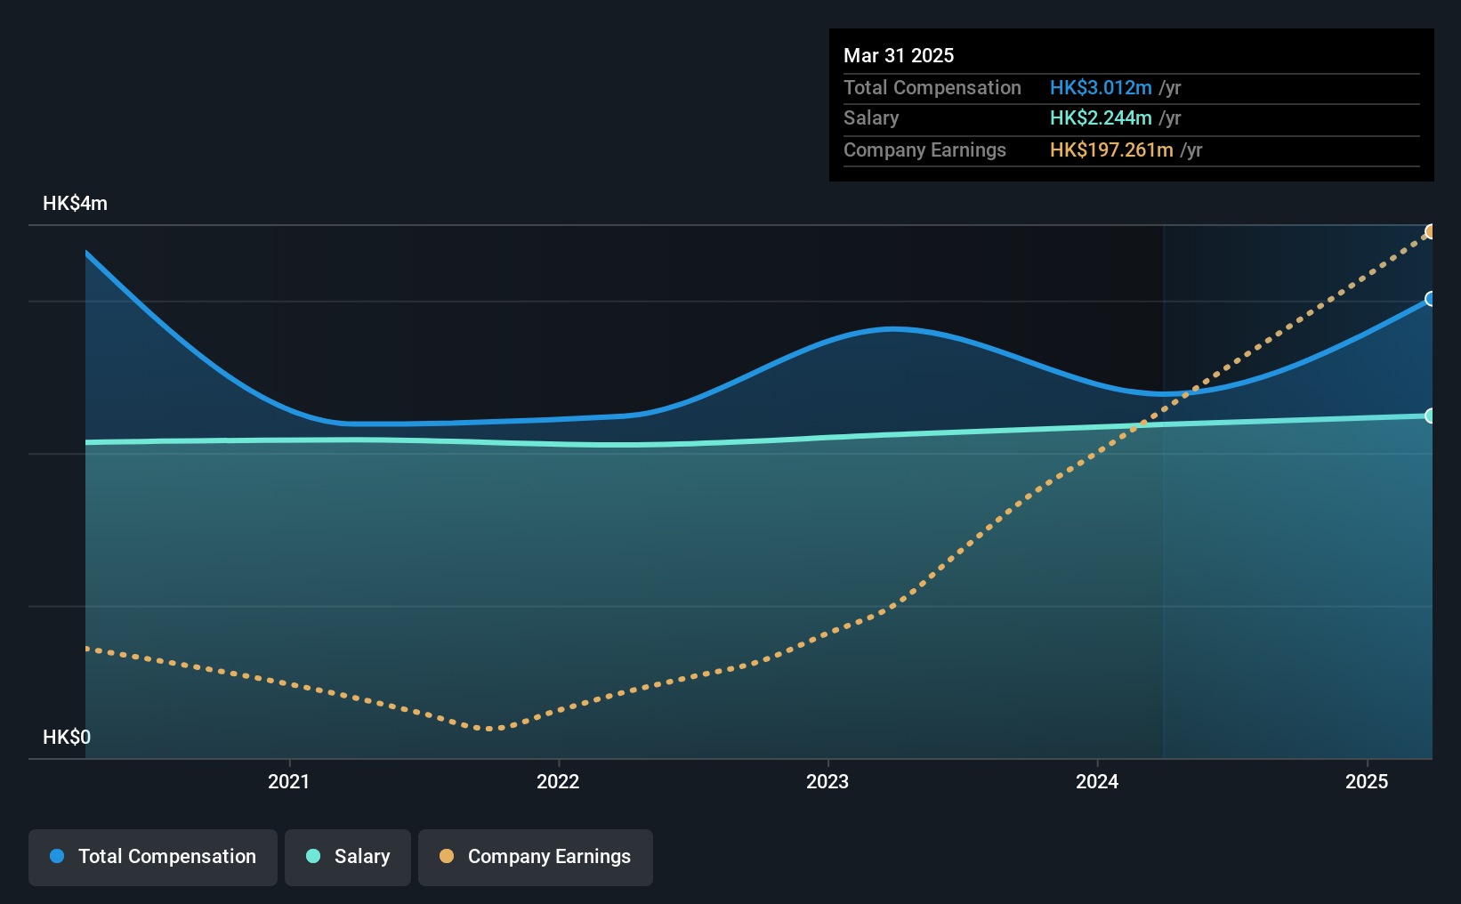The image size is (1461, 904).
Task: Select the orange Company Earnings endpoint marker
Action: [x=1430, y=232]
